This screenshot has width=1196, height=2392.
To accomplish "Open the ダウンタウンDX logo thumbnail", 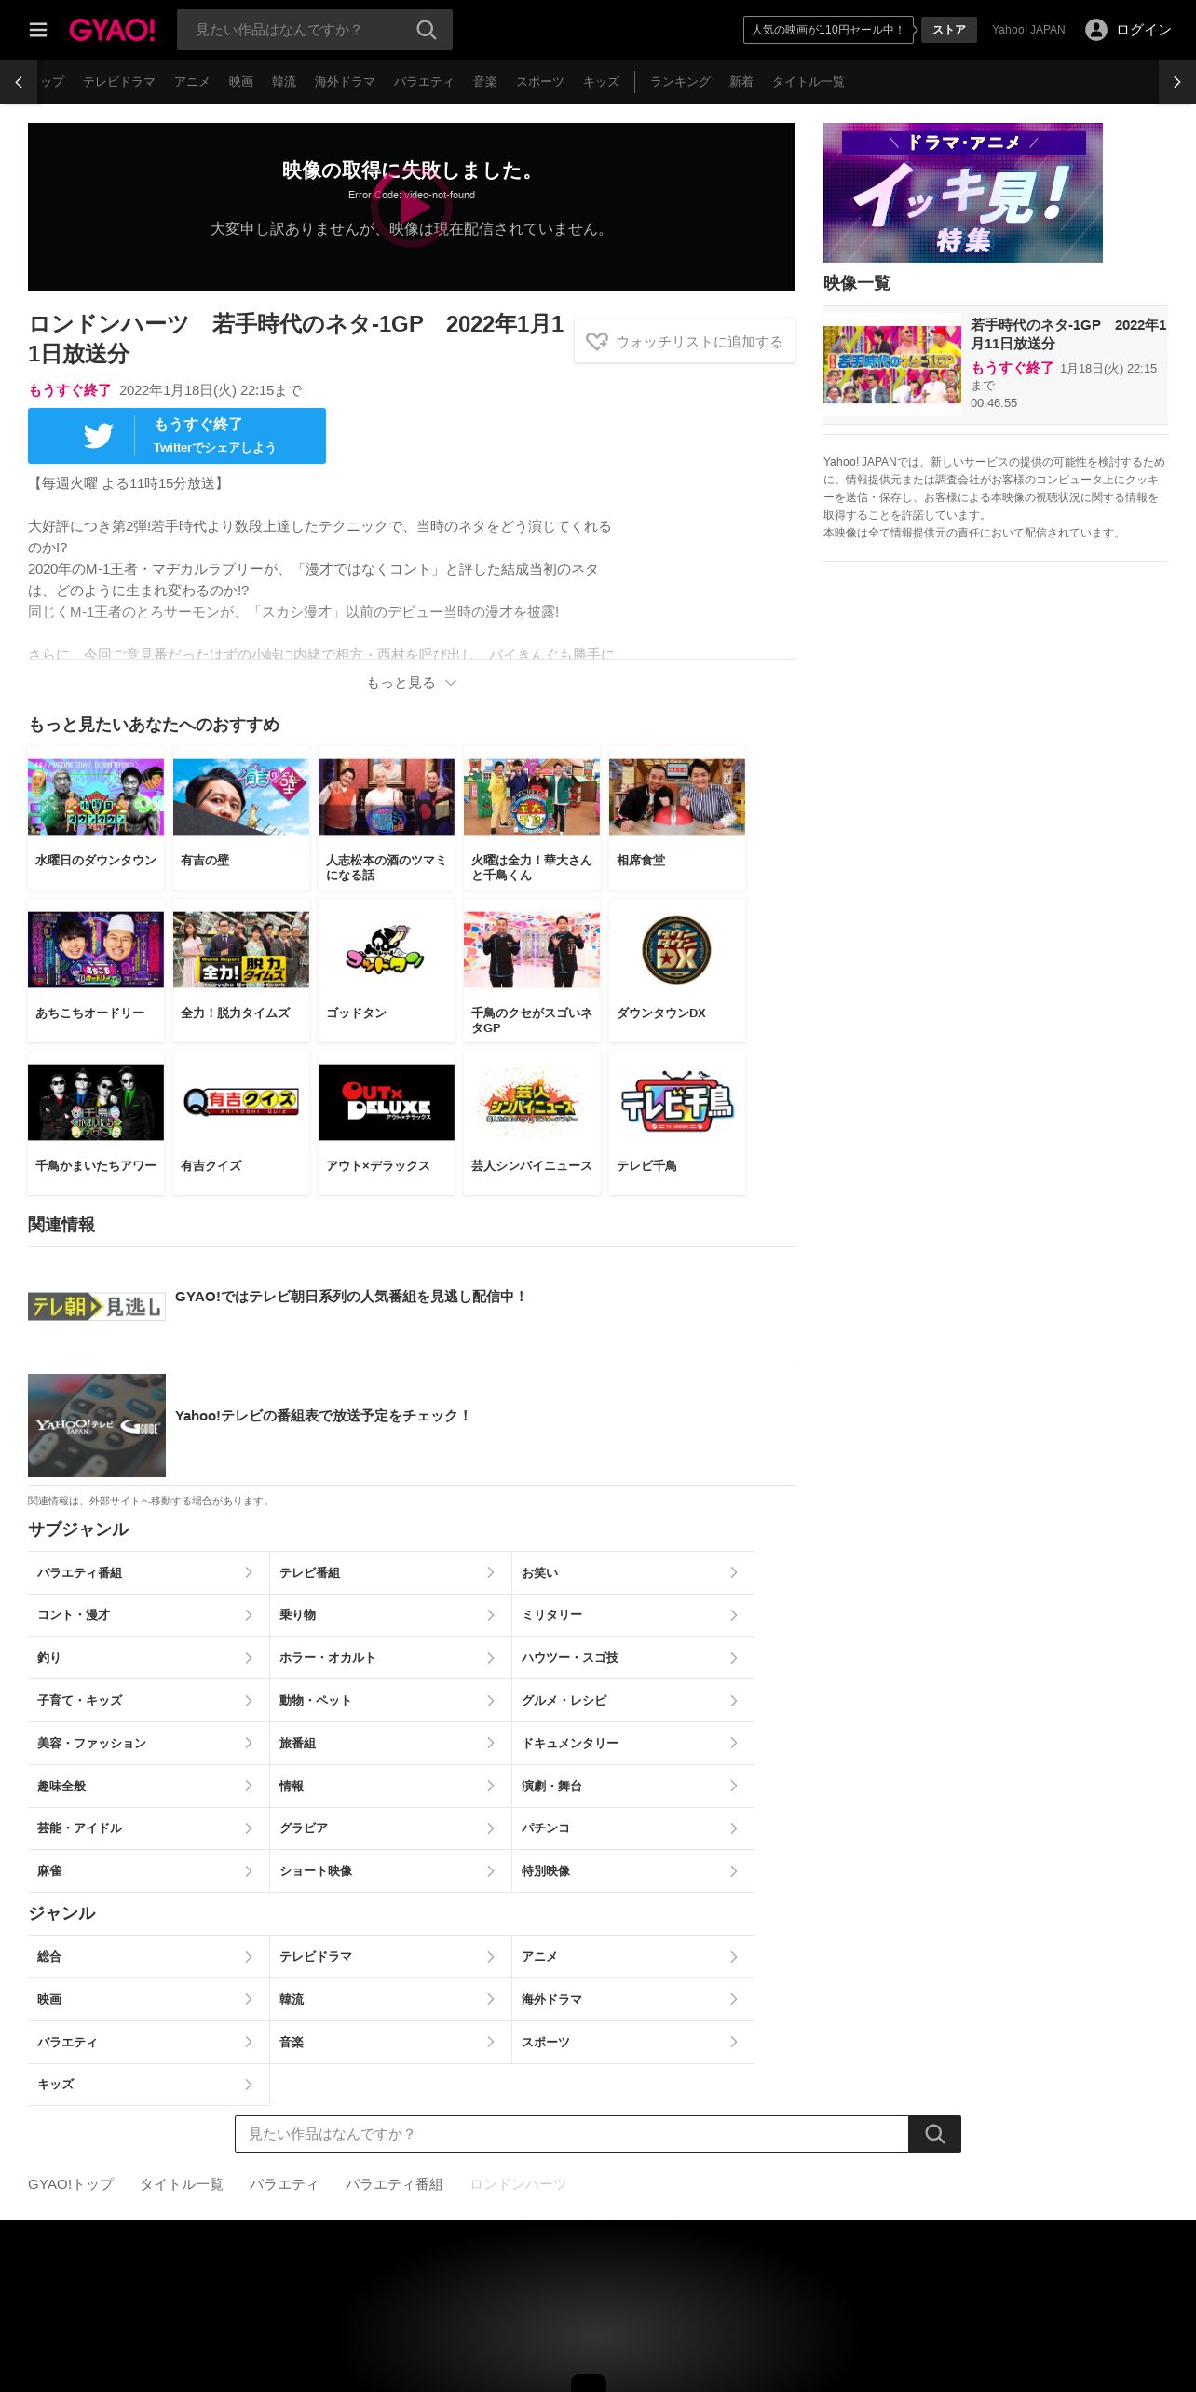I will [x=677, y=949].
